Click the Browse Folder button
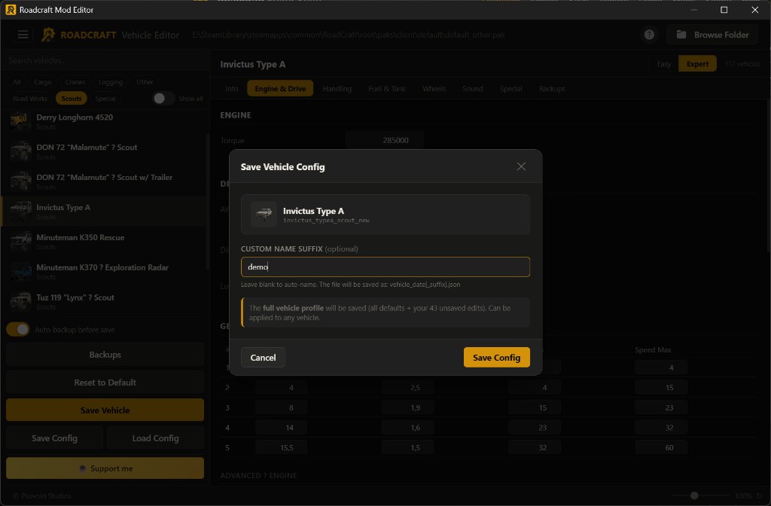The width and height of the screenshot is (771, 506). click(712, 35)
